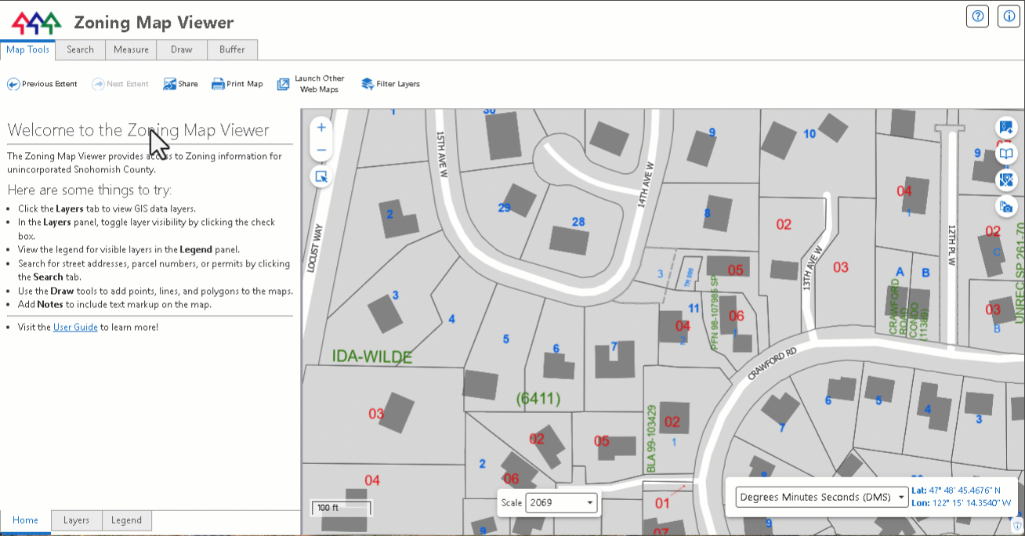This screenshot has width=1025, height=536.
Task: Click the Previous Extent arrow icon
Action: tap(13, 84)
